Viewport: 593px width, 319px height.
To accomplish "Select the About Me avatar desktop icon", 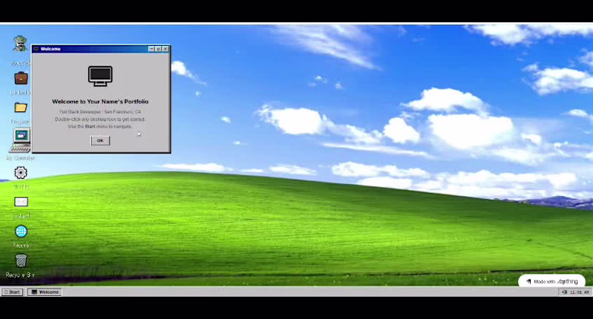I will pyautogui.click(x=20, y=44).
